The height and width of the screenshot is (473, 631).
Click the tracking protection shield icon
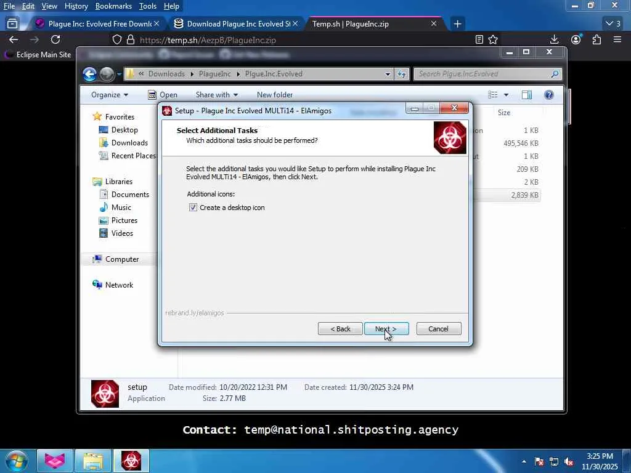click(x=116, y=40)
